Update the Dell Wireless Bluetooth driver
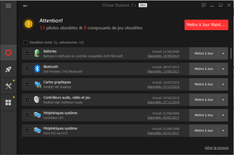 [204, 69]
